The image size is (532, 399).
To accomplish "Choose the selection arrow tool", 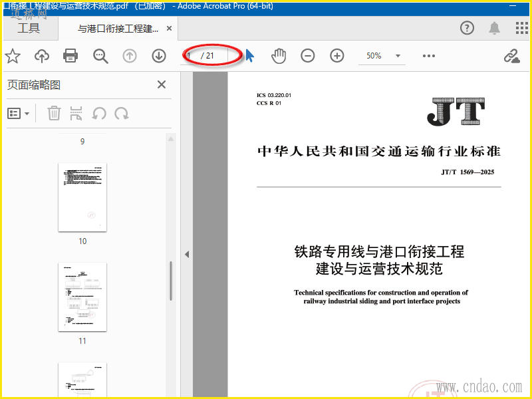I will pyautogui.click(x=250, y=56).
